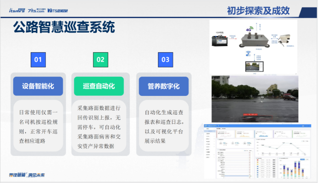Click the 初步探索及成效 section heading

click(258, 11)
